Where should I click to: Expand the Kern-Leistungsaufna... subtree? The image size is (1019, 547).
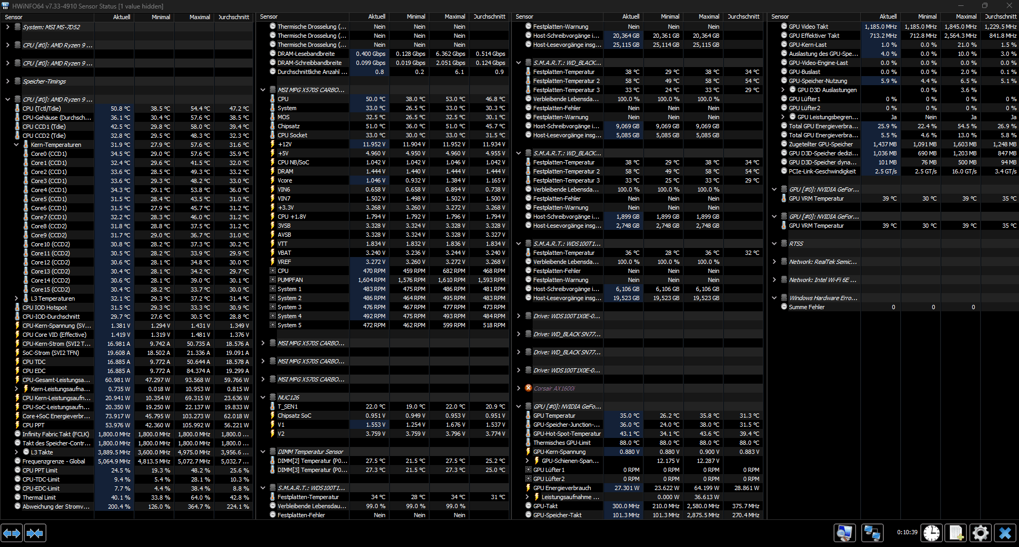click(x=16, y=389)
